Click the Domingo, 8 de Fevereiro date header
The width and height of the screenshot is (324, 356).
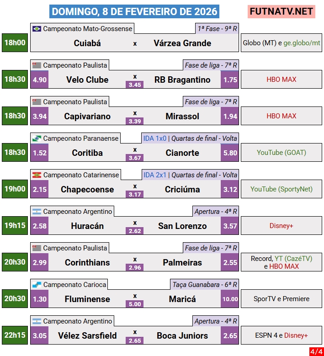134,11
